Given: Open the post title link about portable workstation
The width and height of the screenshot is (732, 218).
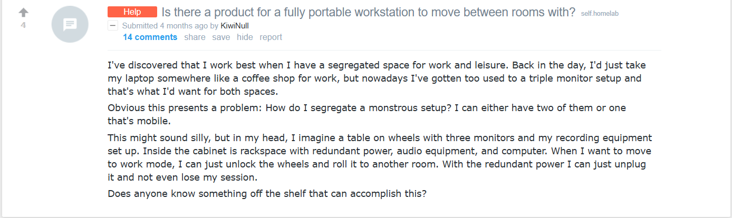Looking at the screenshot, I should click(x=368, y=12).
